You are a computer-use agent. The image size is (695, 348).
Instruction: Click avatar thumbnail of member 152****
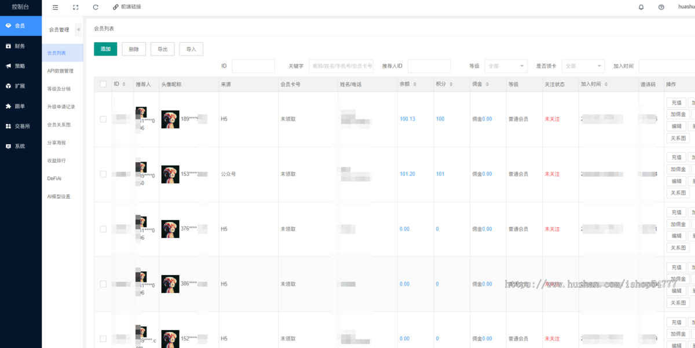(170, 339)
